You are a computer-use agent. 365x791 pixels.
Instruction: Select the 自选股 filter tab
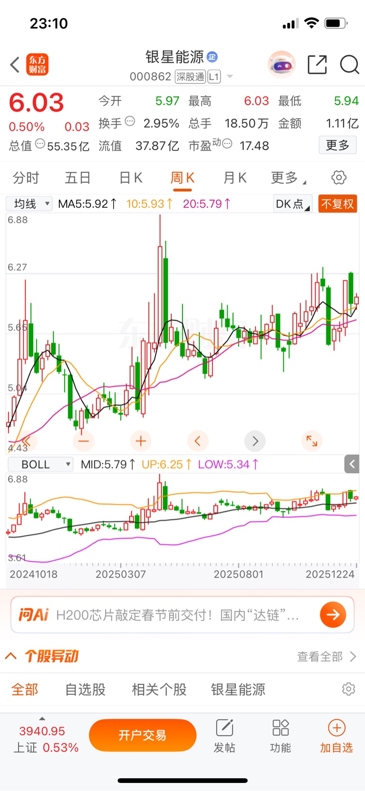86,689
